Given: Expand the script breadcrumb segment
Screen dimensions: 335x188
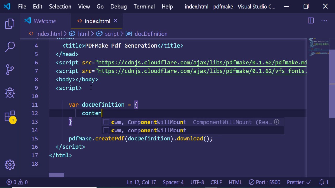Looking at the screenshot, I should [x=111, y=34].
